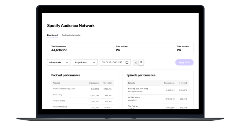This screenshot has width=231, height=125.
Task: Click Podcast column header in Podcast performance
Action: [56, 83]
